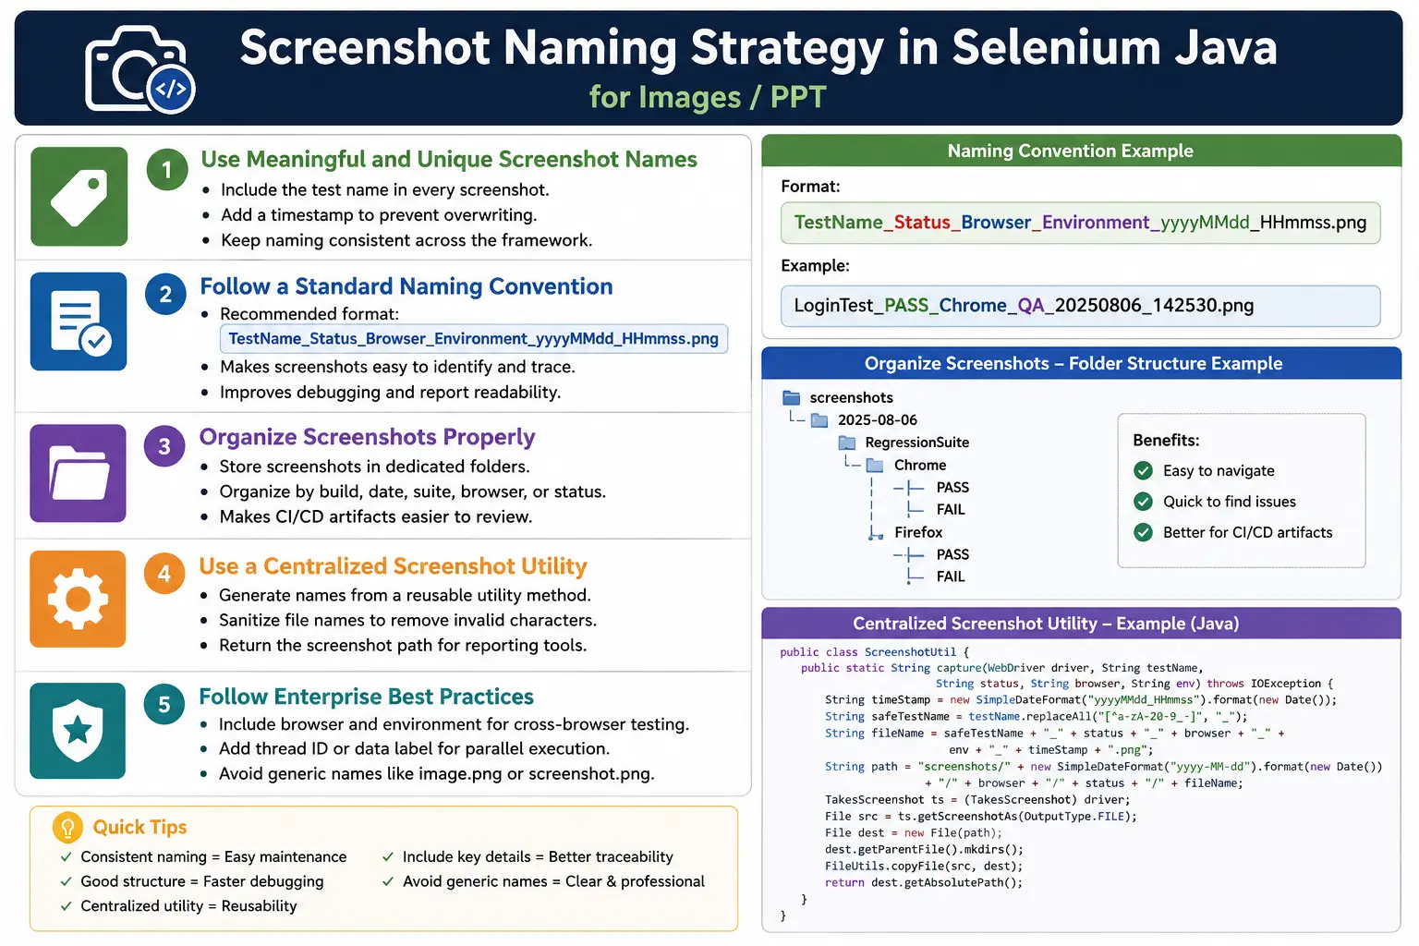This screenshot has width=1419, height=946.
Task: Click the green check beside Easy to navigate
Action: (x=1144, y=471)
